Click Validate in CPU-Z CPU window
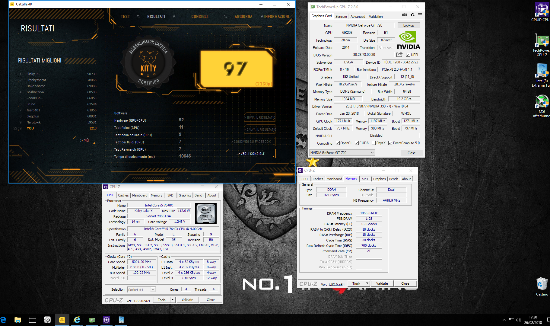 click(x=187, y=300)
